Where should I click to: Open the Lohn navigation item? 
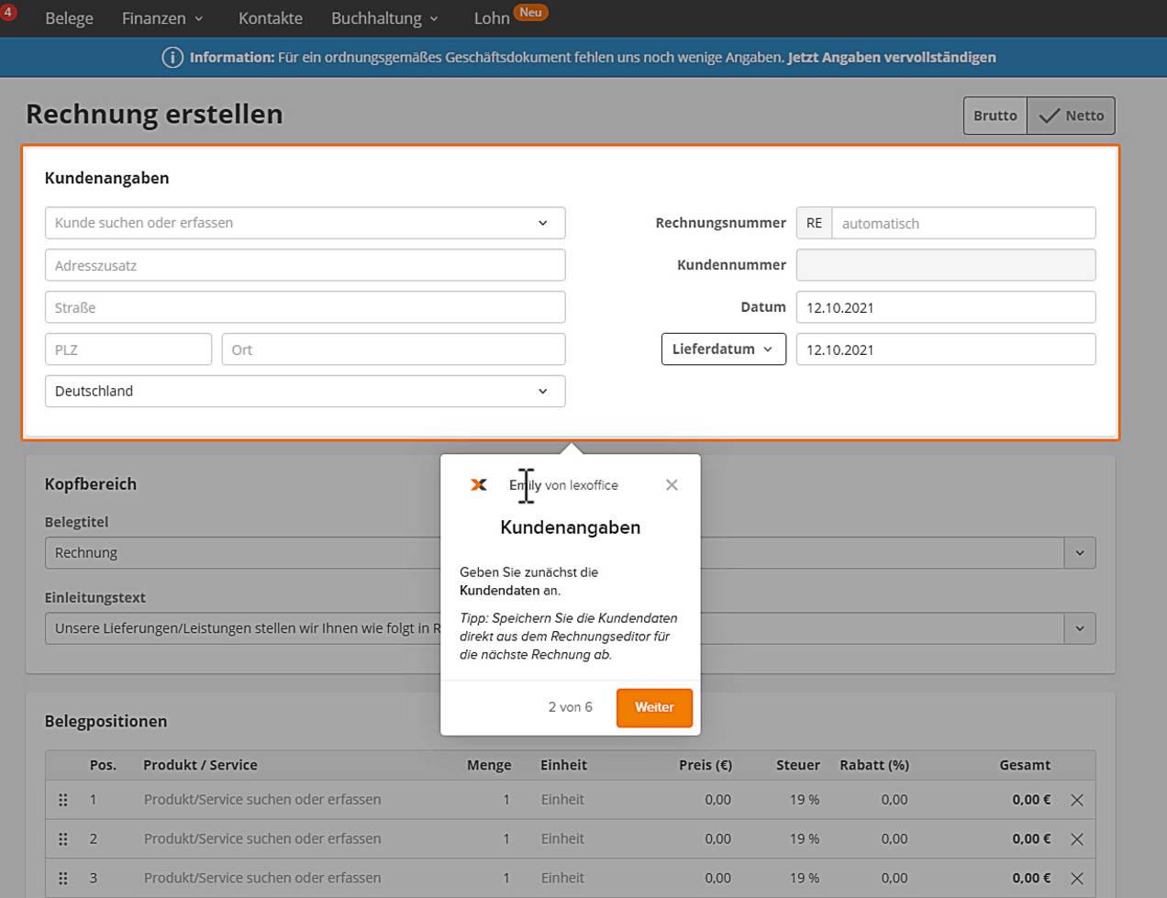[x=492, y=18]
